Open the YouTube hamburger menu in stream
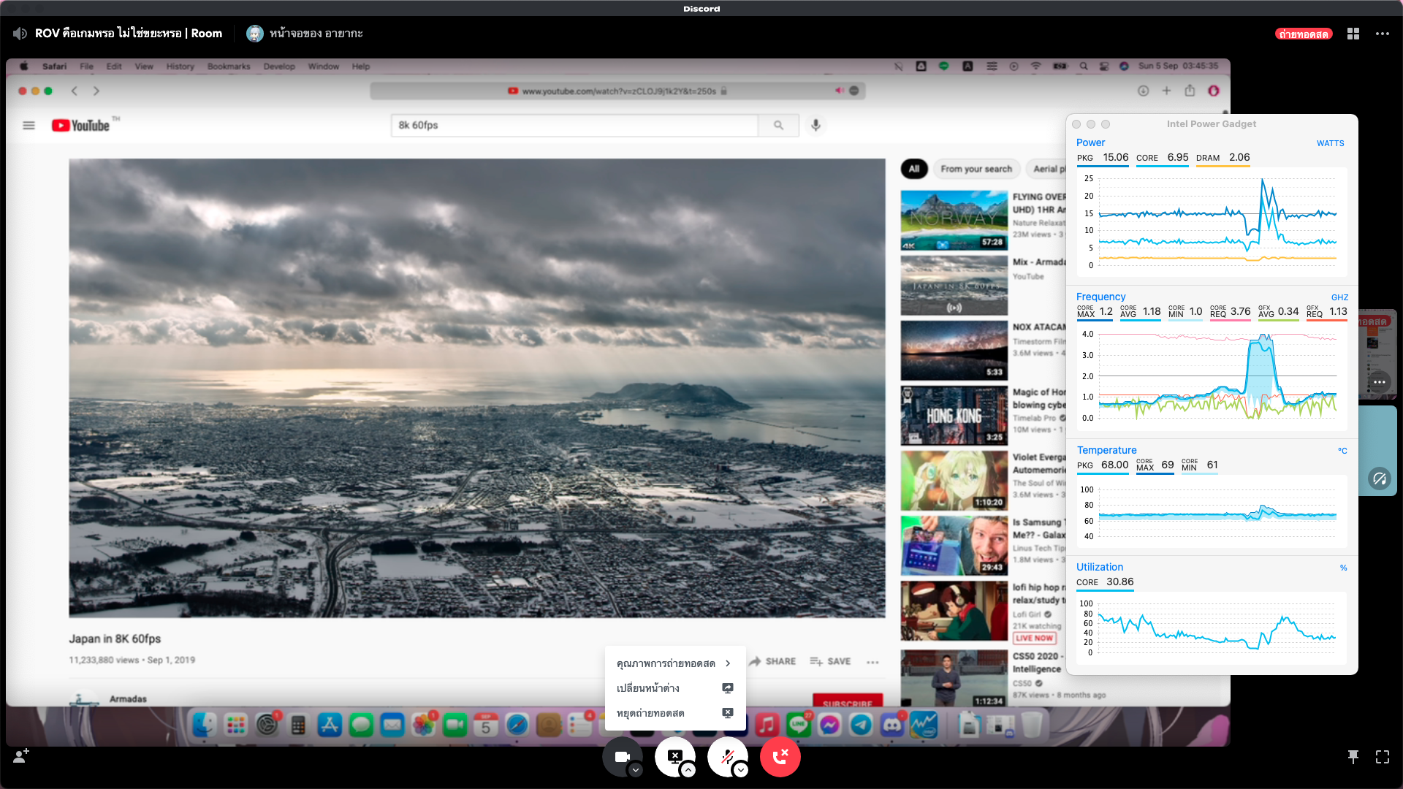1403x789 pixels. click(x=28, y=126)
